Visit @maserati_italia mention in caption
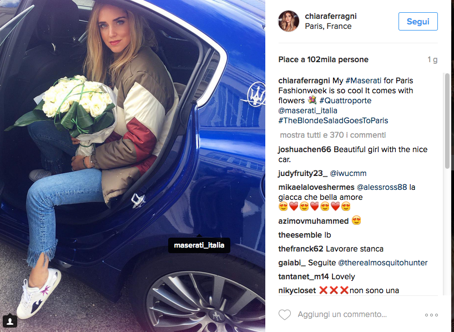454x332 pixels. (x=308, y=110)
